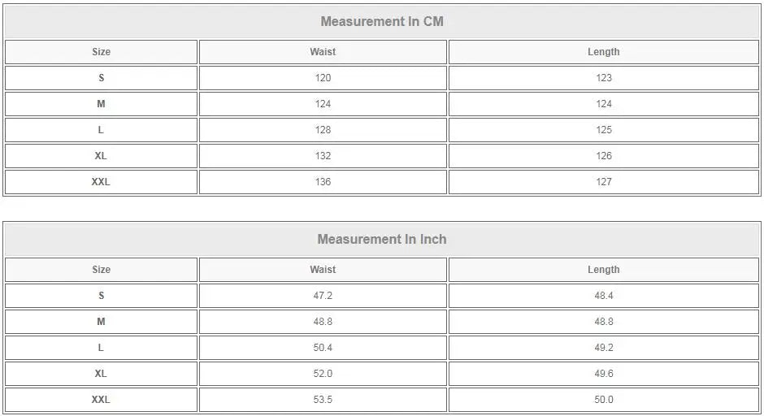Select the Waist column header in CM table
This screenshot has height=416, width=764.
(x=323, y=52)
